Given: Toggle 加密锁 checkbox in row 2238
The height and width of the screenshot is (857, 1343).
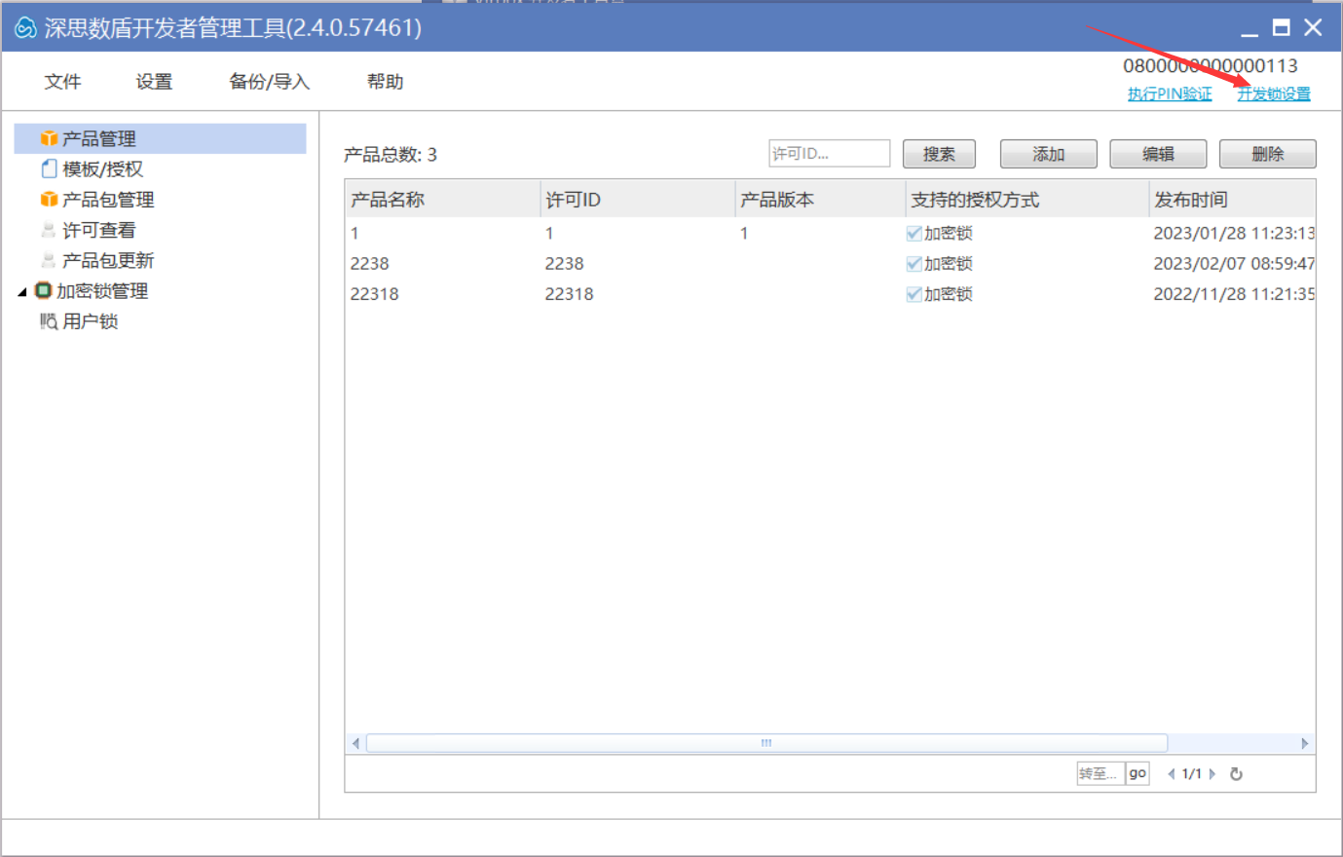Looking at the screenshot, I should tap(914, 264).
